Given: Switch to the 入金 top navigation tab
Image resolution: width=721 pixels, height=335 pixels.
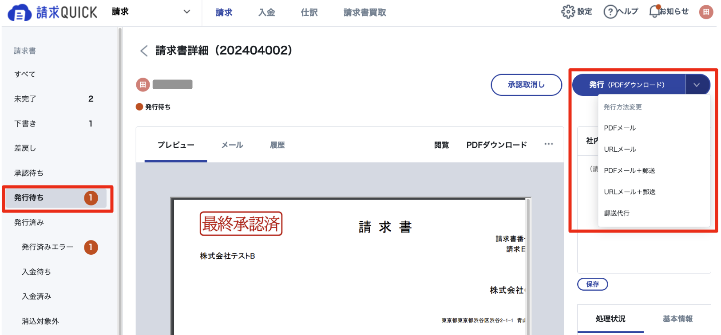Looking at the screenshot, I should click(267, 12).
